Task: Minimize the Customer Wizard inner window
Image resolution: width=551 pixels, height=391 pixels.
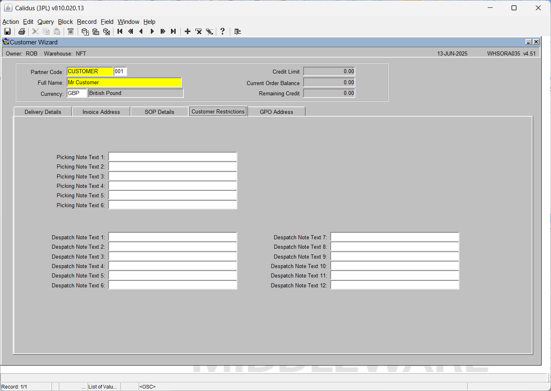Action: [529, 42]
